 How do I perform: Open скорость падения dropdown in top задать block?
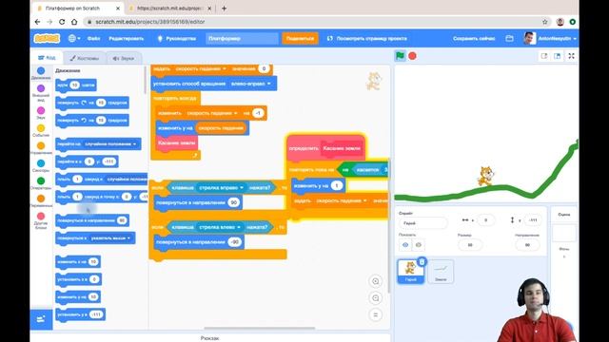201,68
